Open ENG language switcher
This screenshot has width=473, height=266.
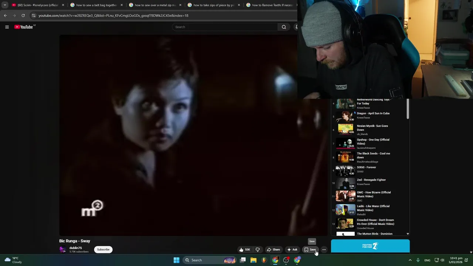(427, 260)
